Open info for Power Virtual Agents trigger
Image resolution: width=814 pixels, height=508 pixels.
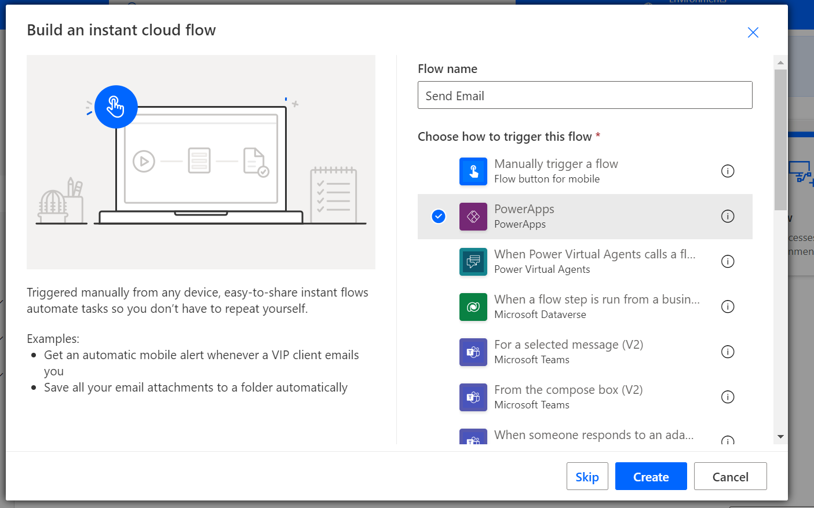point(728,261)
